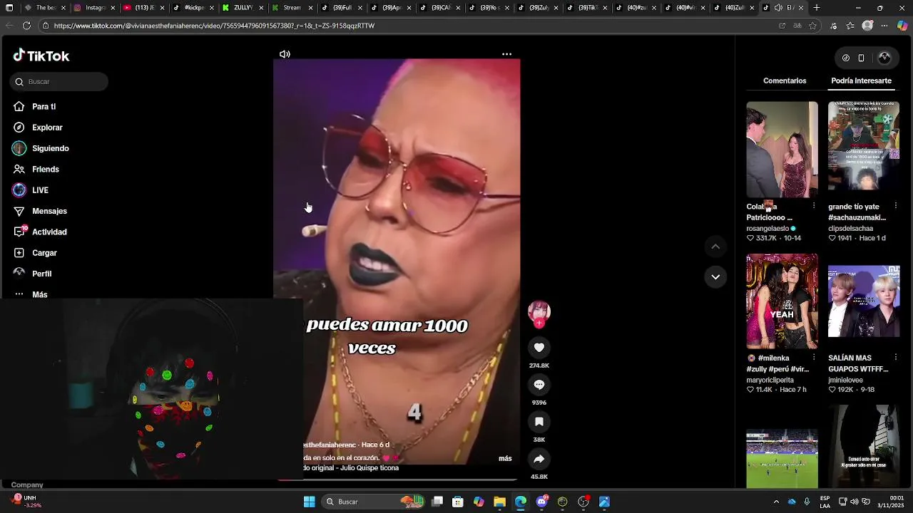This screenshot has height=513, width=913.
Task: Follow the creator via red plus badge
Action: pyautogui.click(x=539, y=323)
